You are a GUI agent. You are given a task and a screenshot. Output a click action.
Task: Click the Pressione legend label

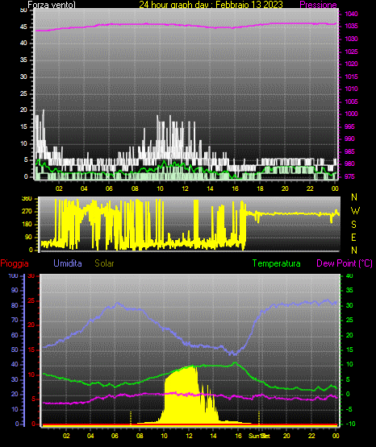(318, 5)
